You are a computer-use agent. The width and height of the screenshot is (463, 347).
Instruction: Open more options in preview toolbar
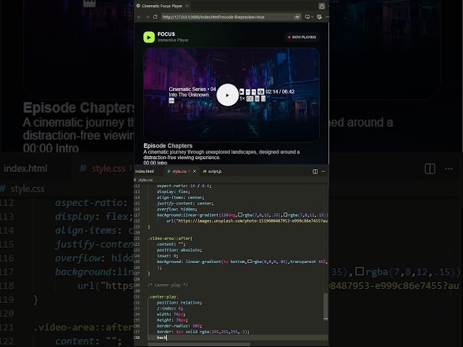click(x=327, y=17)
